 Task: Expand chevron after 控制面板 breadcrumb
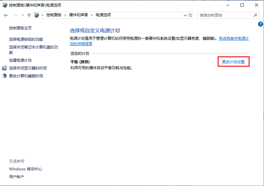(x=65, y=15)
